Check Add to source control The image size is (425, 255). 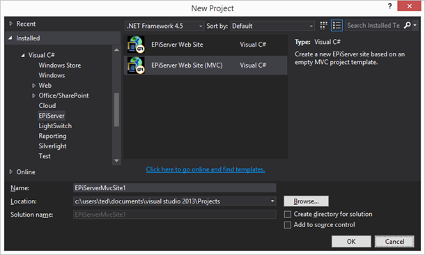(288, 225)
